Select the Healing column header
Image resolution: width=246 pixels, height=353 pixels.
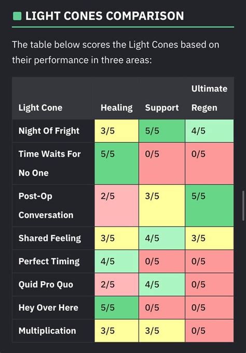(x=117, y=107)
